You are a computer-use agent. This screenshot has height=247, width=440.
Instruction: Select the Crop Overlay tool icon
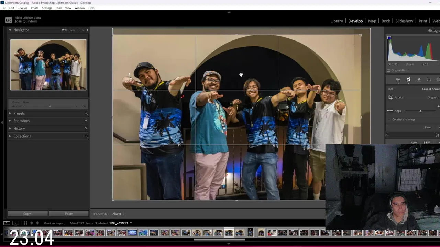(408, 80)
